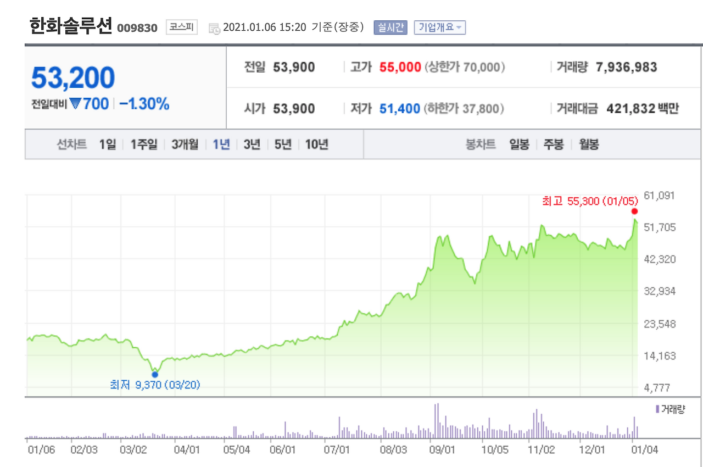The width and height of the screenshot is (703, 467).
Task: Click the 07/01 date axis label
Action: point(337,449)
